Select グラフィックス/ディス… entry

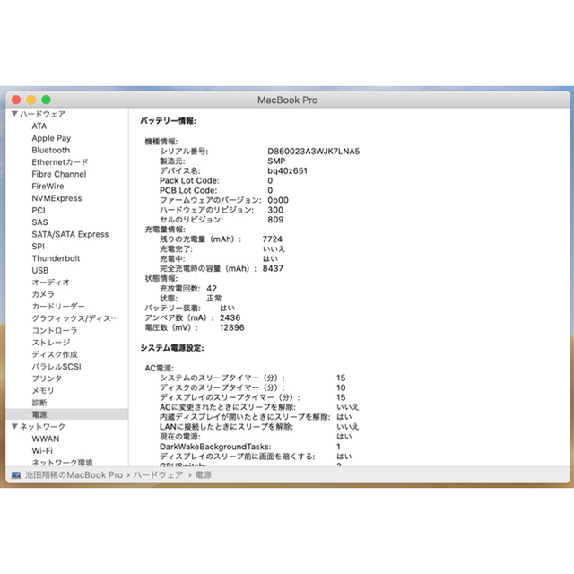click(75, 318)
